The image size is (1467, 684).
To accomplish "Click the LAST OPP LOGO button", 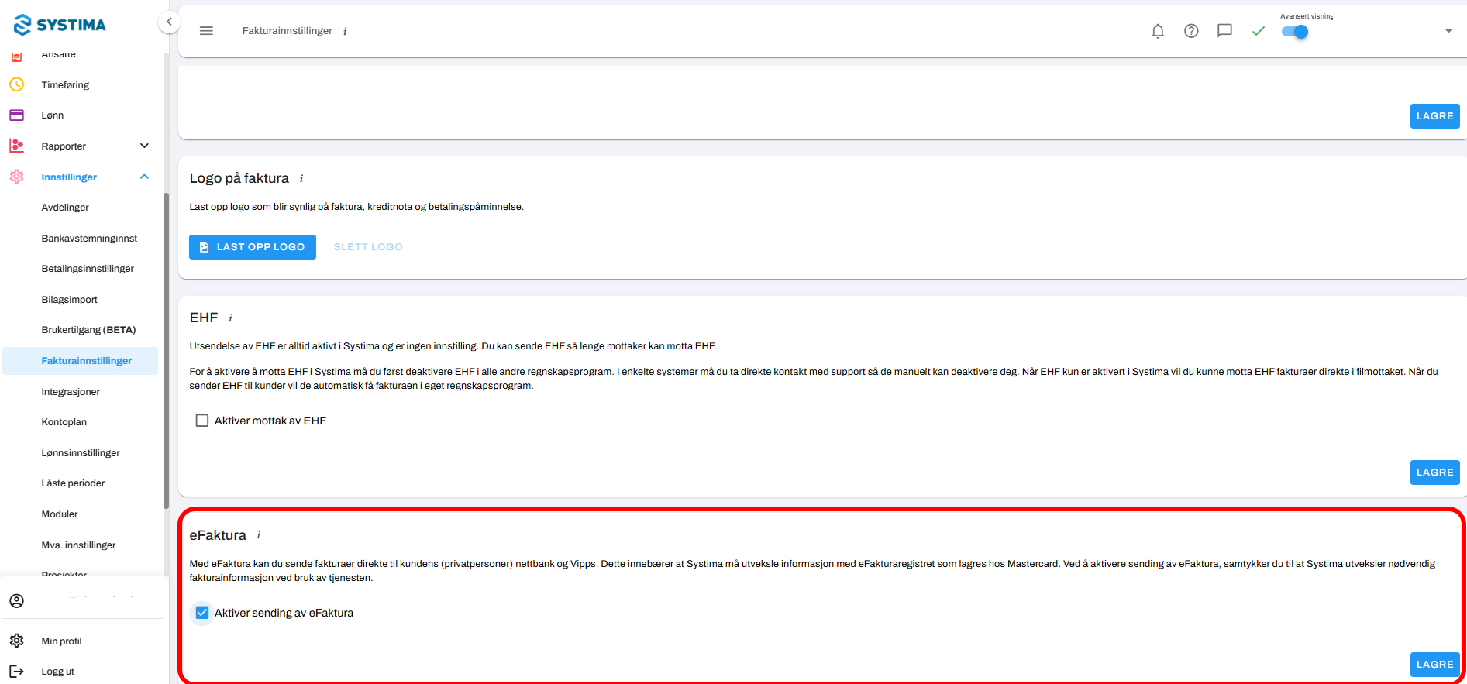I will pyautogui.click(x=253, y=247).
